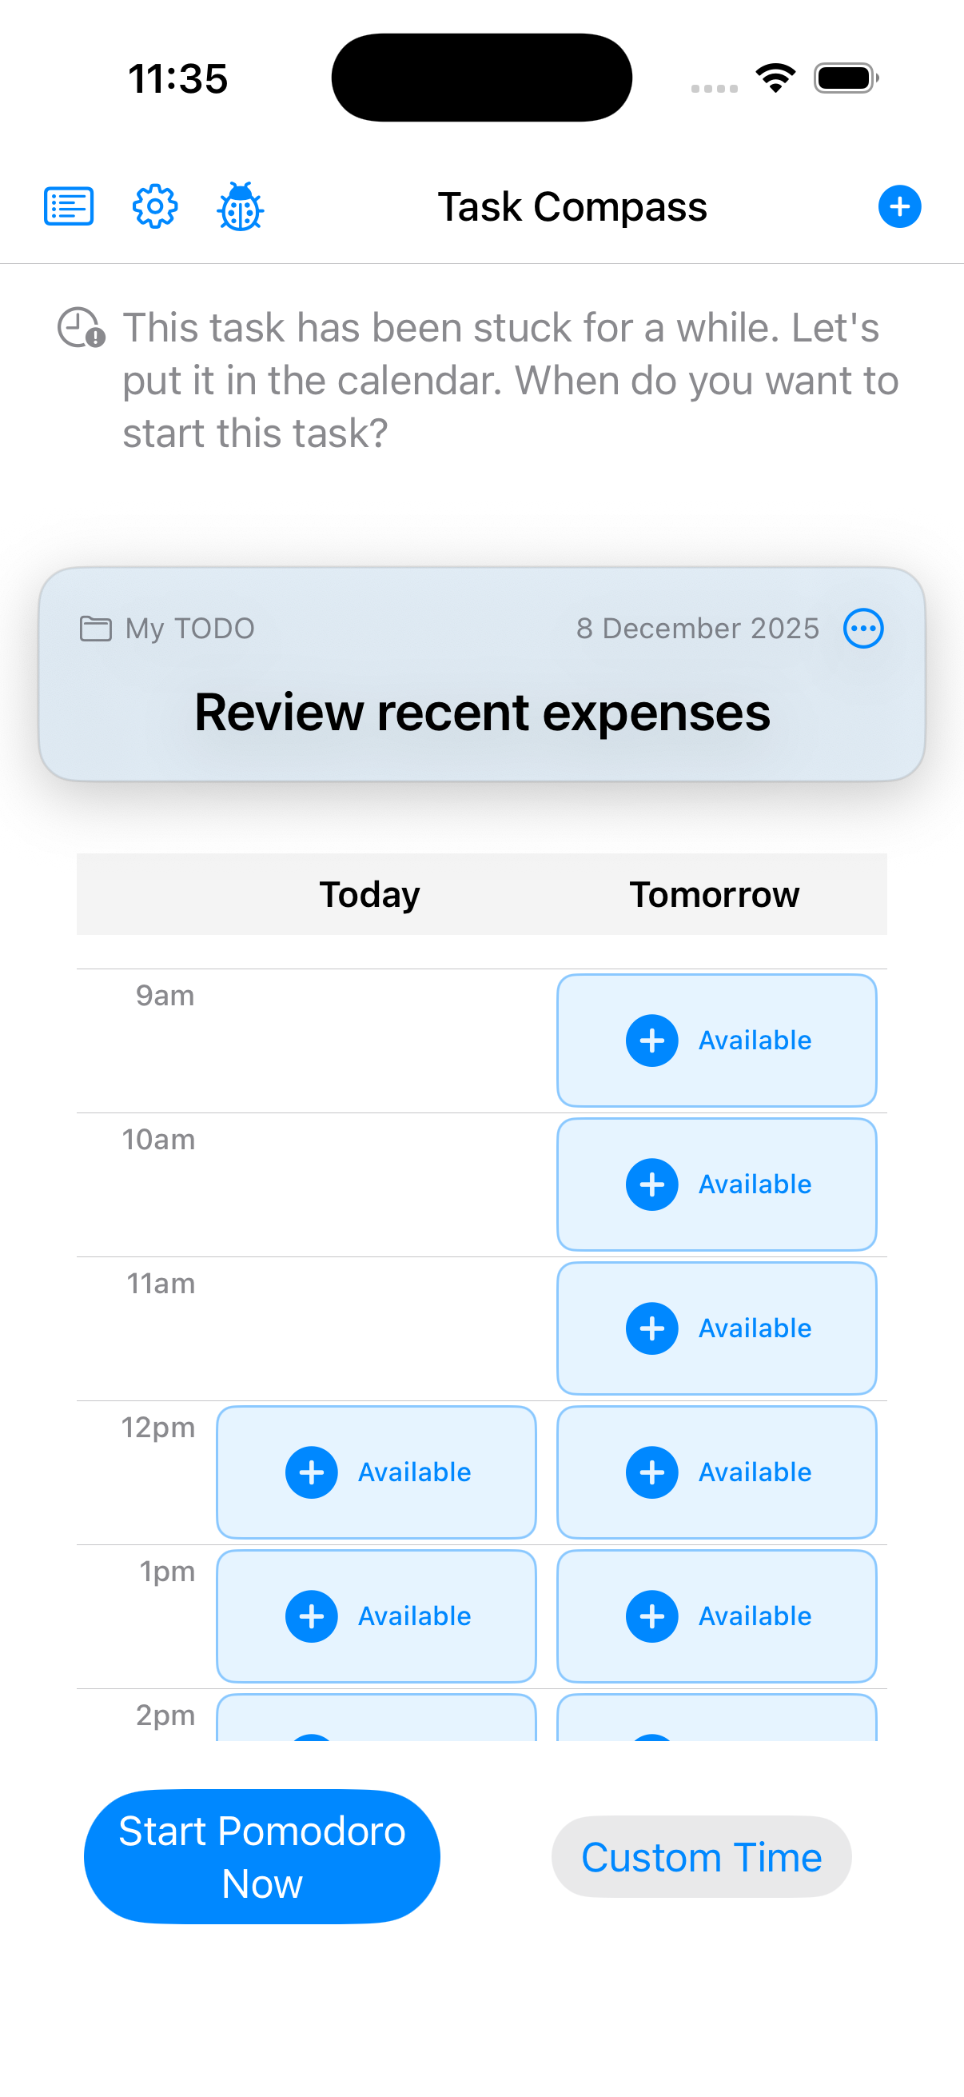Choose Tomorrow 1pm available slot
The image size is (964, 2097).
[716, 1616]
